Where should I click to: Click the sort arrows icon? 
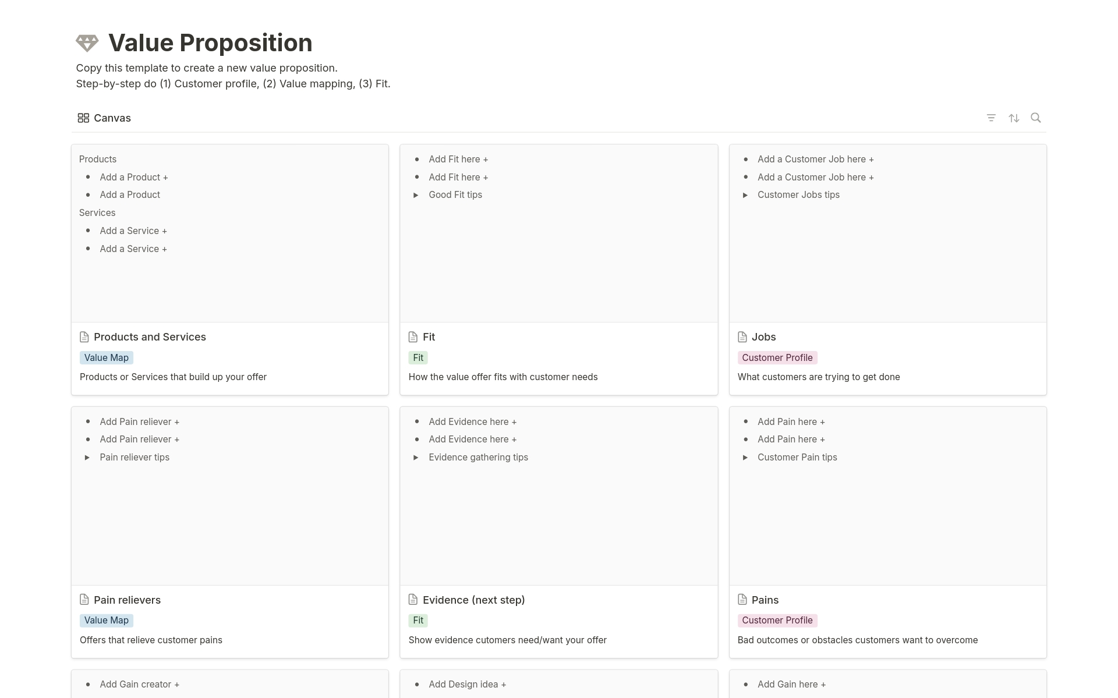[1014, 118]
